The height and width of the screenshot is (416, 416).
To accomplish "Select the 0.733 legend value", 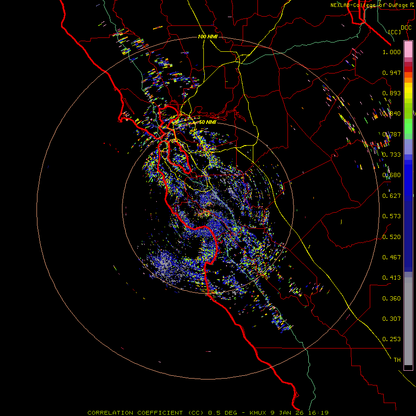I will coord(392,154).
